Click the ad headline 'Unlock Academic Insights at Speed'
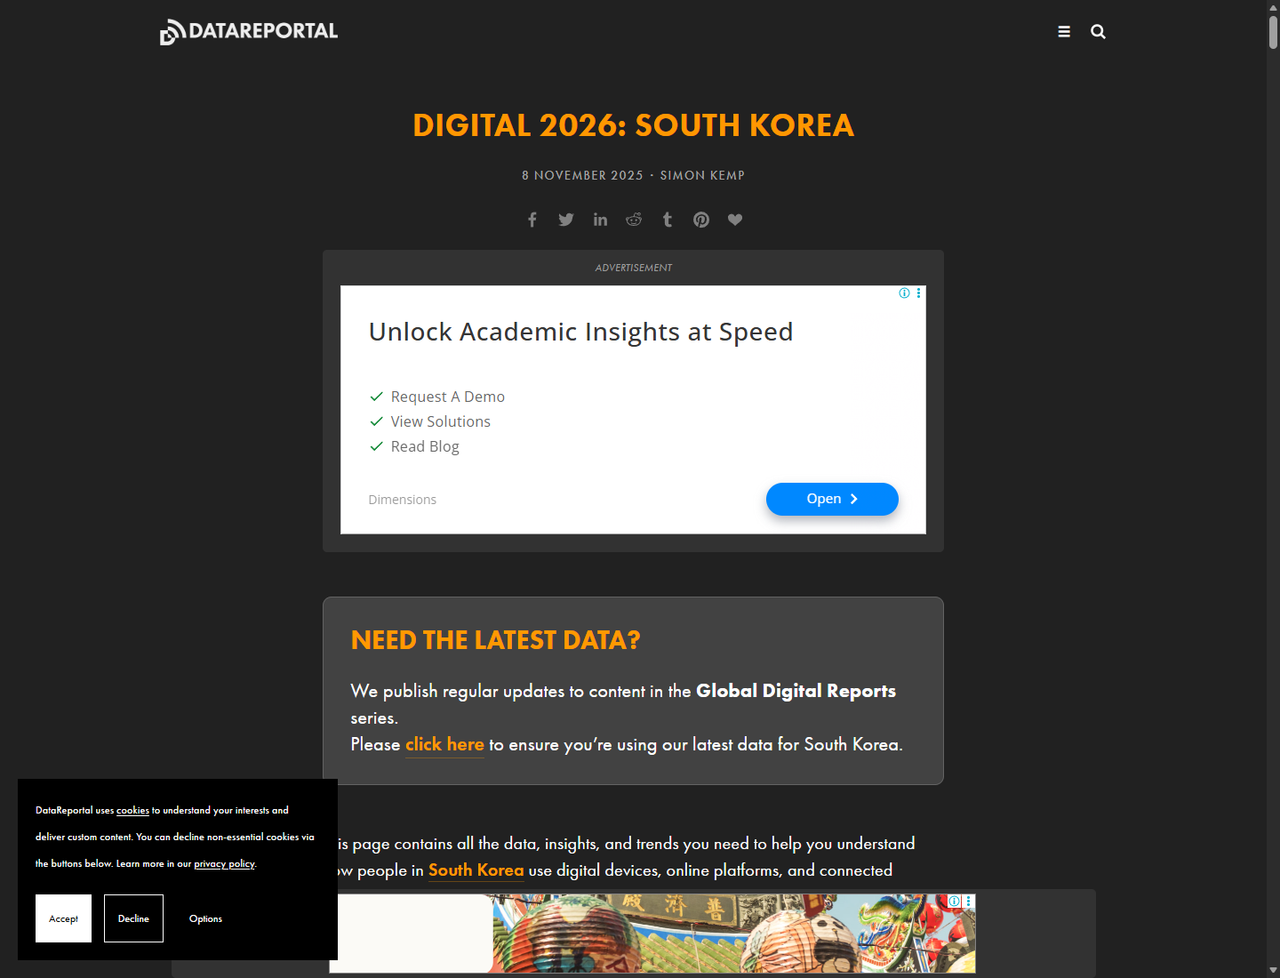This screenshot has height=978, width=1280. [580, 332]
